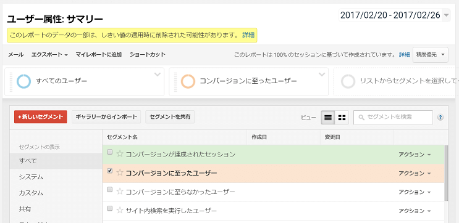The image size is (459, 223).
Task: Expand the コンバージョンに至ったユーザー segment card chevron
Action: 322,75
